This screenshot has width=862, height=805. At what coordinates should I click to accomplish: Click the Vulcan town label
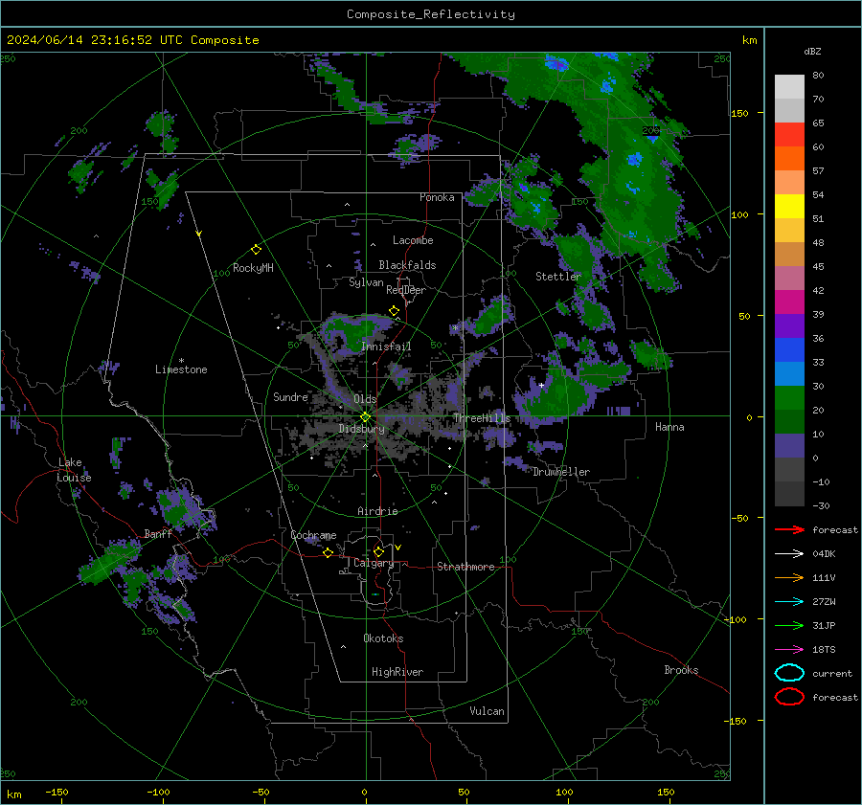pos(487,711)
